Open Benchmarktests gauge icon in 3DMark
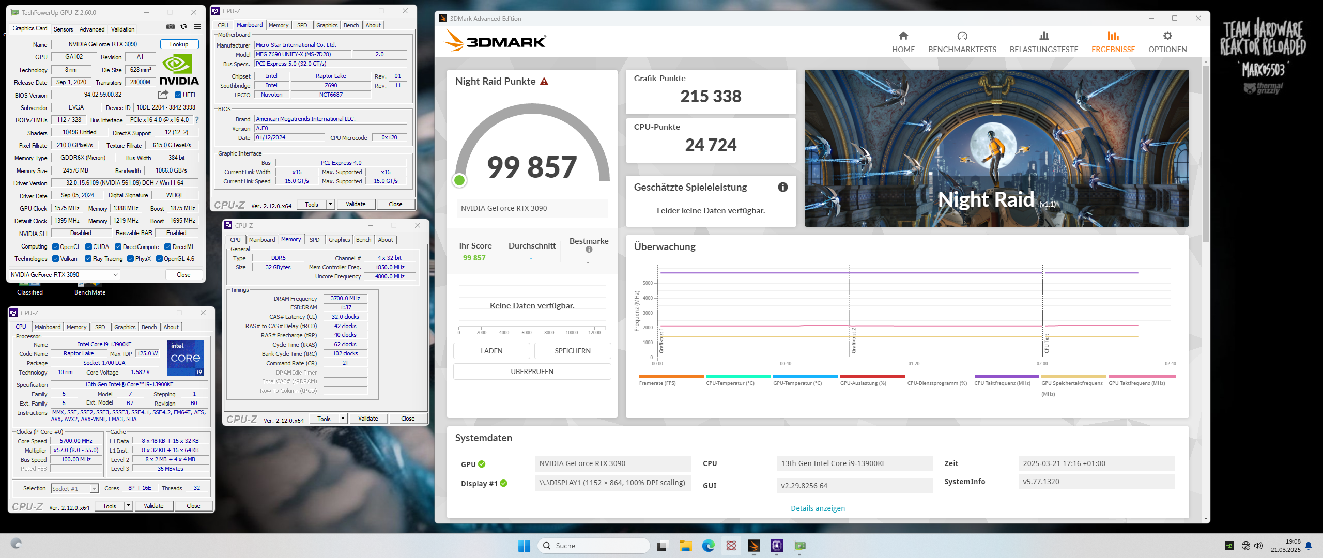The height and width of the screenshot is (558, 1323). click(962, 36)
